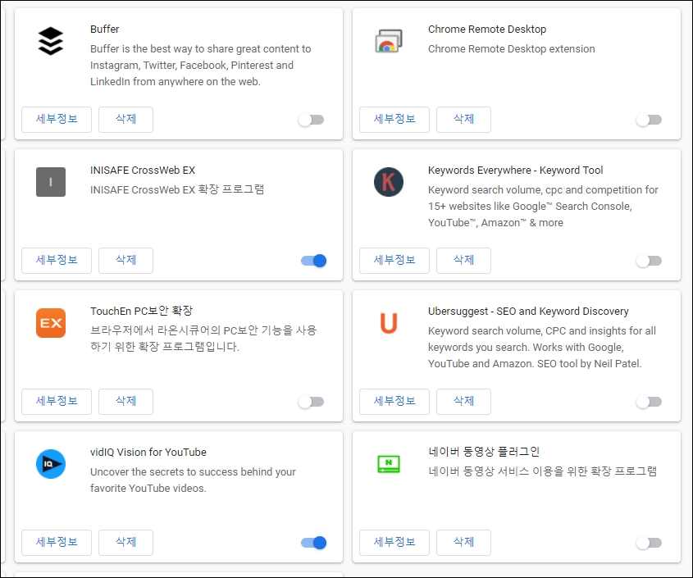Open 세부정보 for the Buffer extension

tap(56, 120)
